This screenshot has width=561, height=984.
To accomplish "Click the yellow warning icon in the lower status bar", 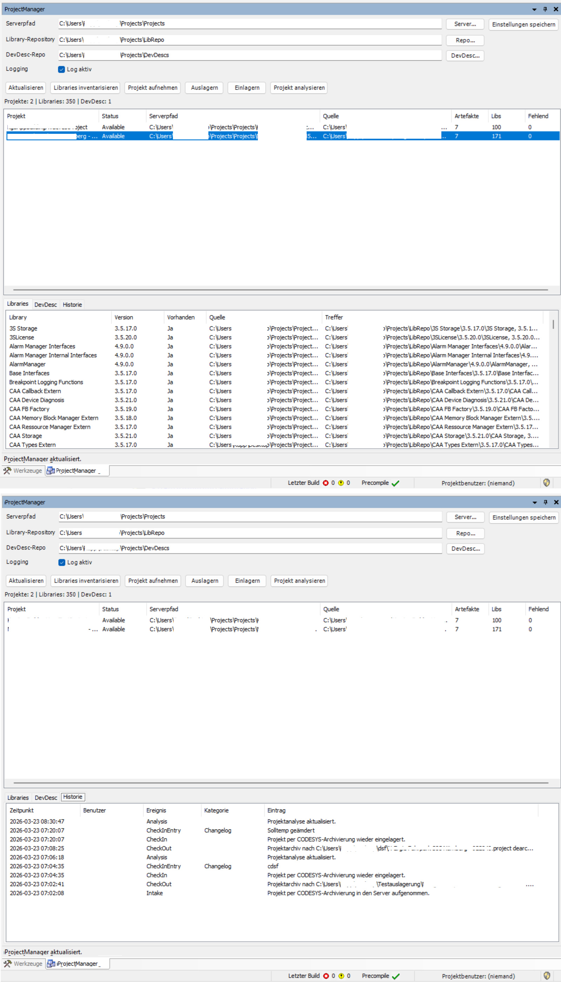I will [341, 976].
